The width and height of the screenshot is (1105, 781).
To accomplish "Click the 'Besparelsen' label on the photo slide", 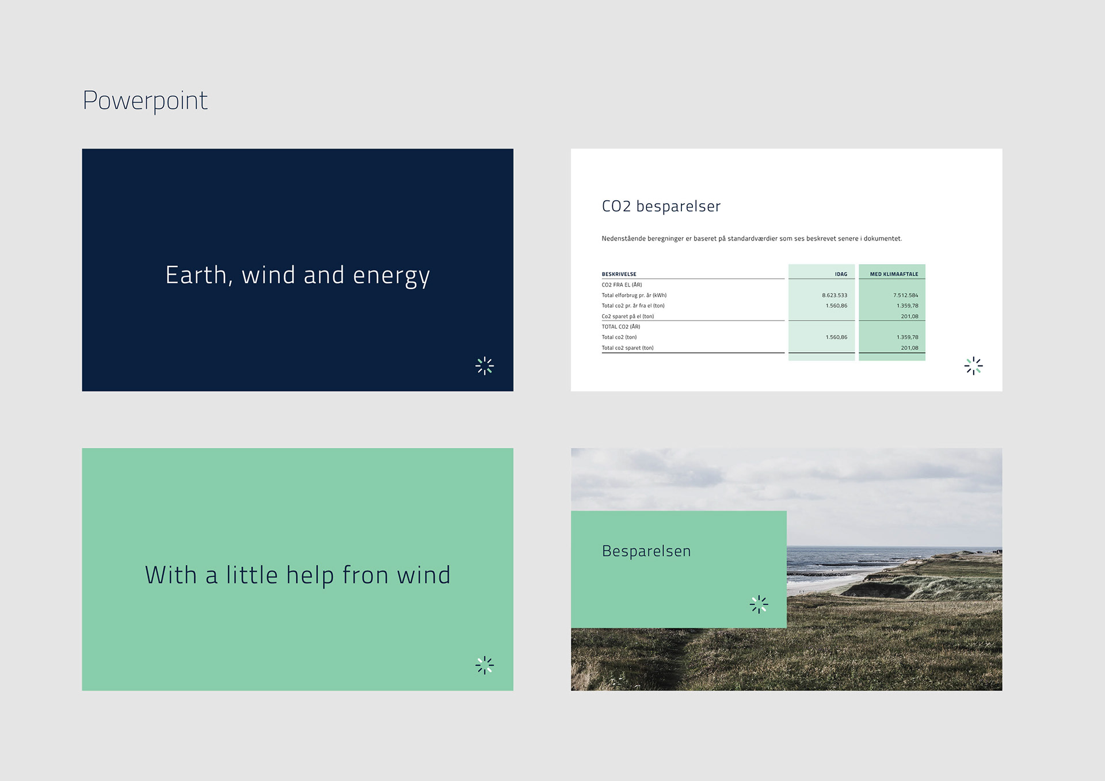I will tap(646, 551).
